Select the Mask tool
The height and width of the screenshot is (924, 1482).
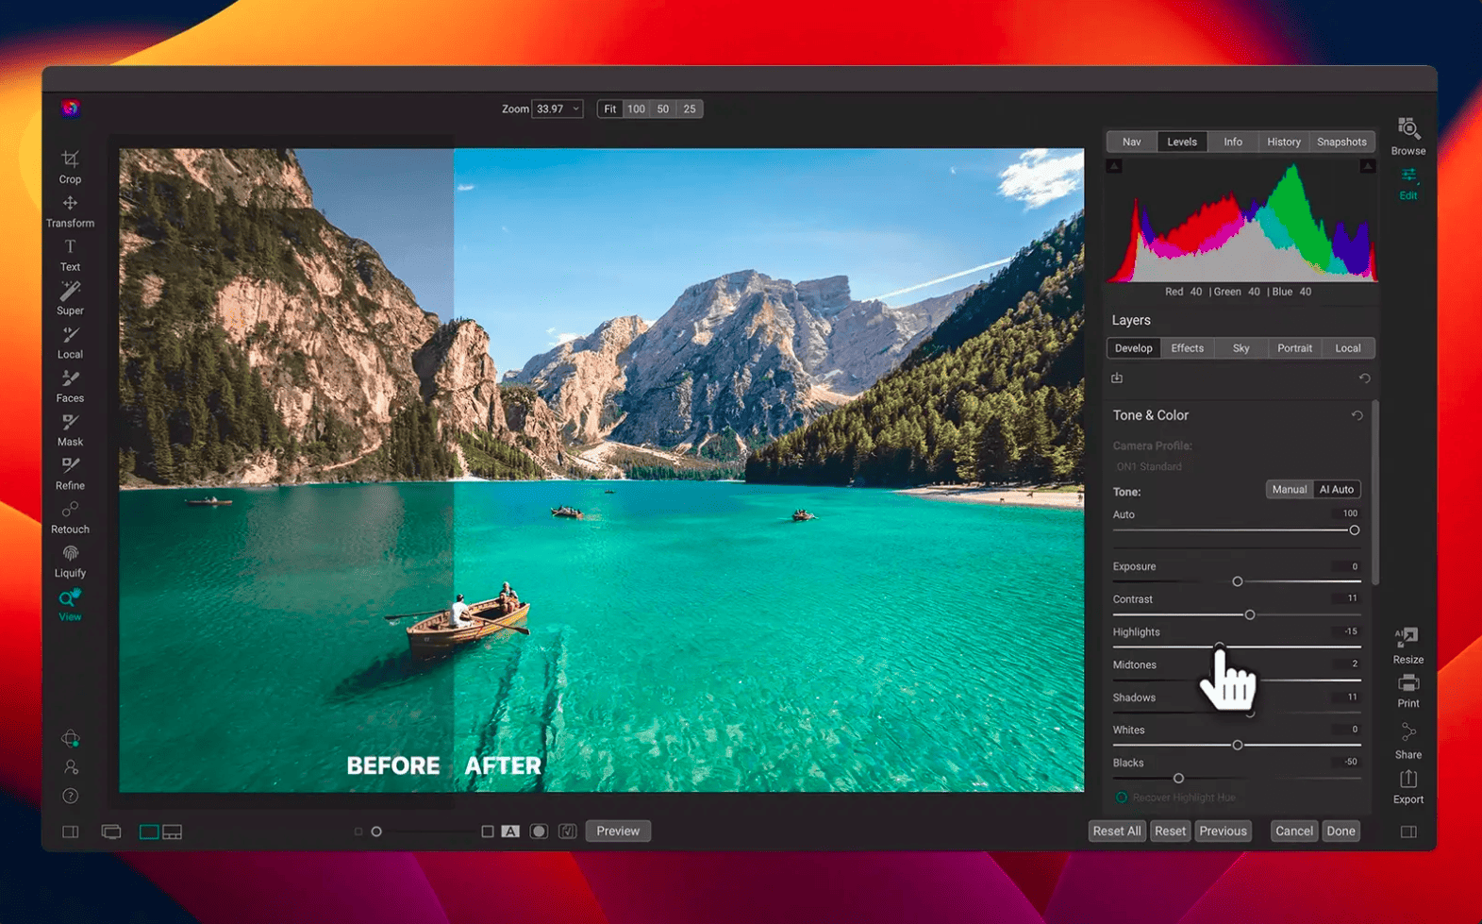(70, 429)
